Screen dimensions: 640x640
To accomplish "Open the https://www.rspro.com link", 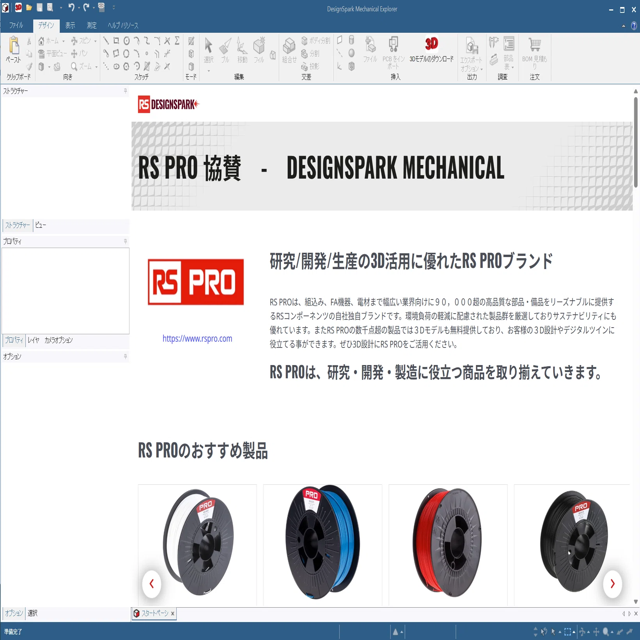I will click(197, 339).
